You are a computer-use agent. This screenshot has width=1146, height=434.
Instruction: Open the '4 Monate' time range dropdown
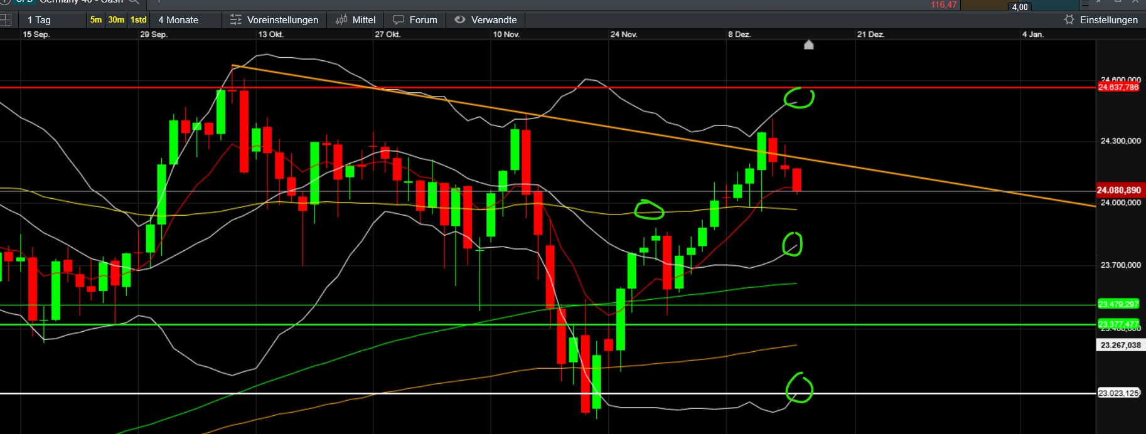coord(178,20)
